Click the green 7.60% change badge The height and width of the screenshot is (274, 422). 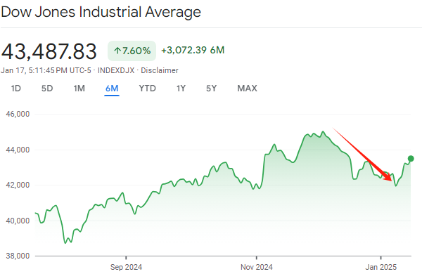[x=132, y=51]
